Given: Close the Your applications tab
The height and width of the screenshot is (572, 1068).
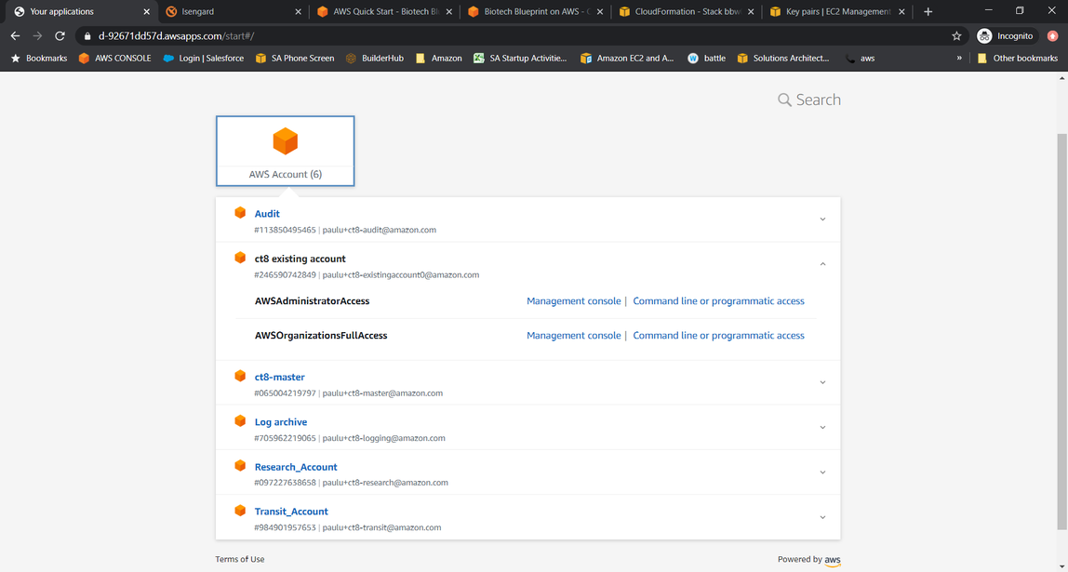Looking at the screenshot, I should pos(146,11).
